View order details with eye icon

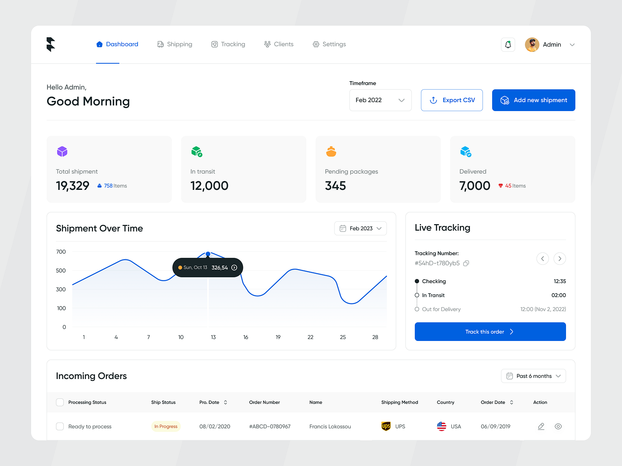pos(558,426)
